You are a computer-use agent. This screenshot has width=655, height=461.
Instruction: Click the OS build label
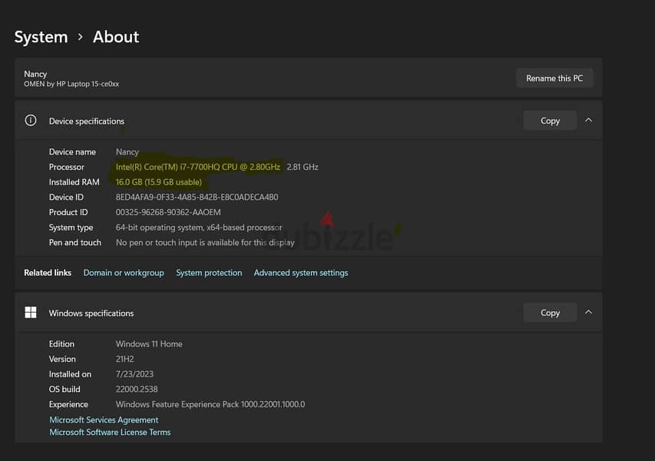pyautogui.click(x=65, y=389)
